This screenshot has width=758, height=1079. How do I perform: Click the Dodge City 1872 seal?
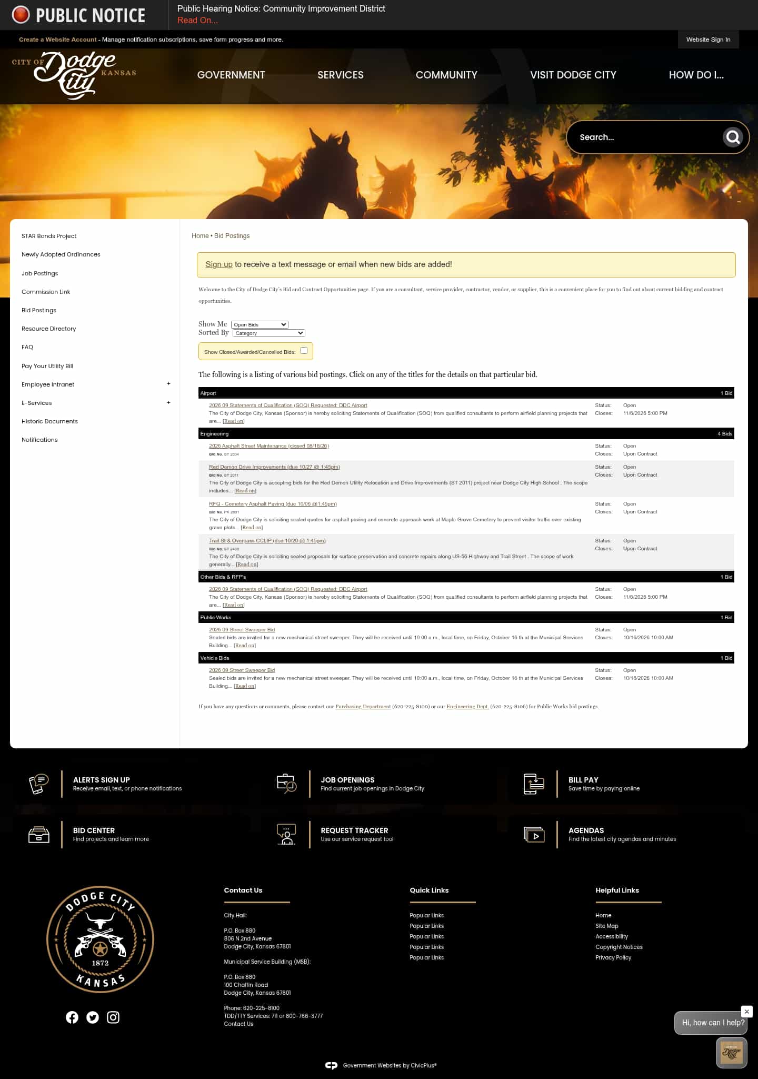100,939
